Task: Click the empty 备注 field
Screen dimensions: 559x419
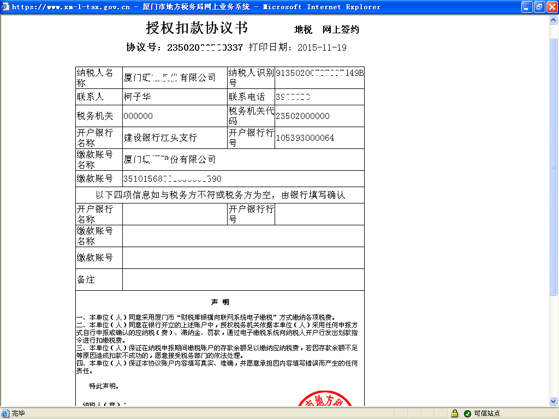Action: tap(243, 280)
